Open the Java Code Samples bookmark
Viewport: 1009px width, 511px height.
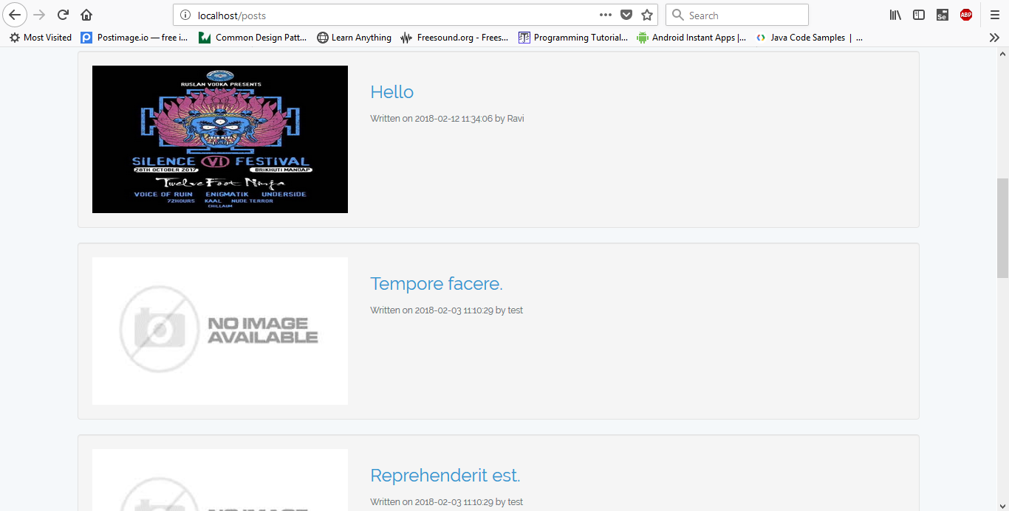coord(810,38)
